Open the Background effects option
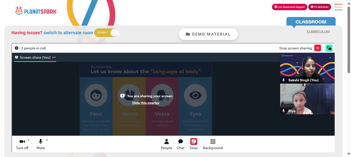This screenshot has height=157, width=351. 213,144
